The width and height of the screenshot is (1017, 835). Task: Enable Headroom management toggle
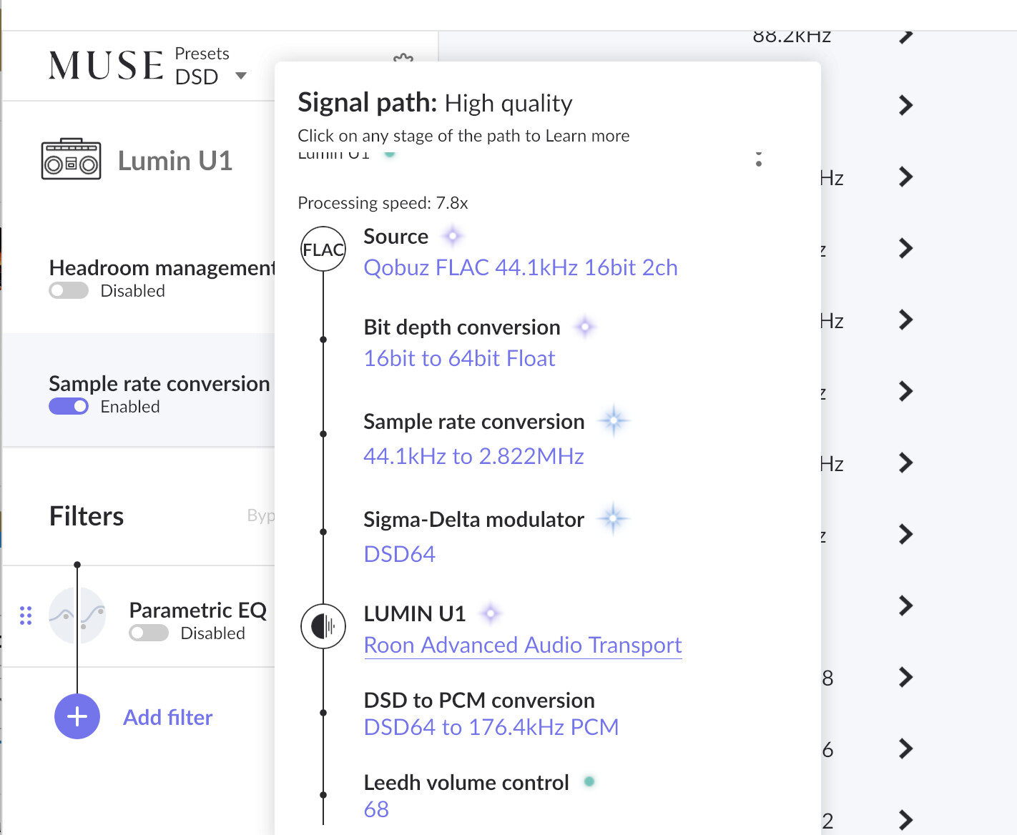click(69, 291)
